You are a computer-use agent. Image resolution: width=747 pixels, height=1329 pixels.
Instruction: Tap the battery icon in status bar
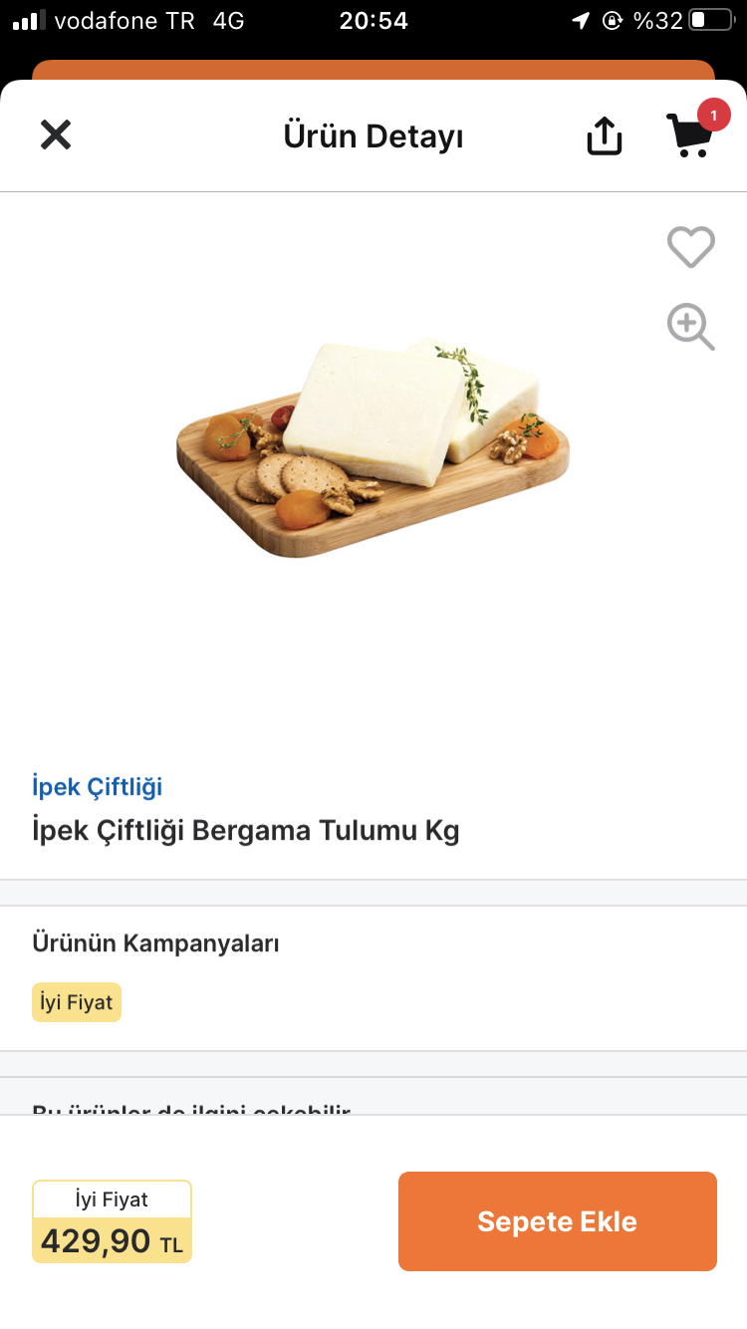click(x=710, y=20)
